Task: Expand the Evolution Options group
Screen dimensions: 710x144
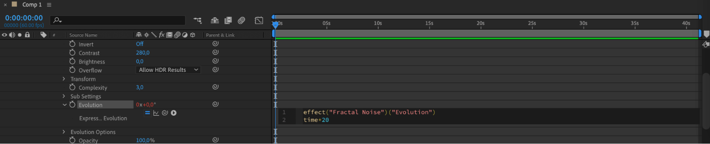Action: pyautogui.click(x=64, y=132)
